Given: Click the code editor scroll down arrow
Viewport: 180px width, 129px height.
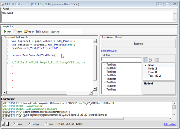Looking at the screenshot, I should [95, 89].
